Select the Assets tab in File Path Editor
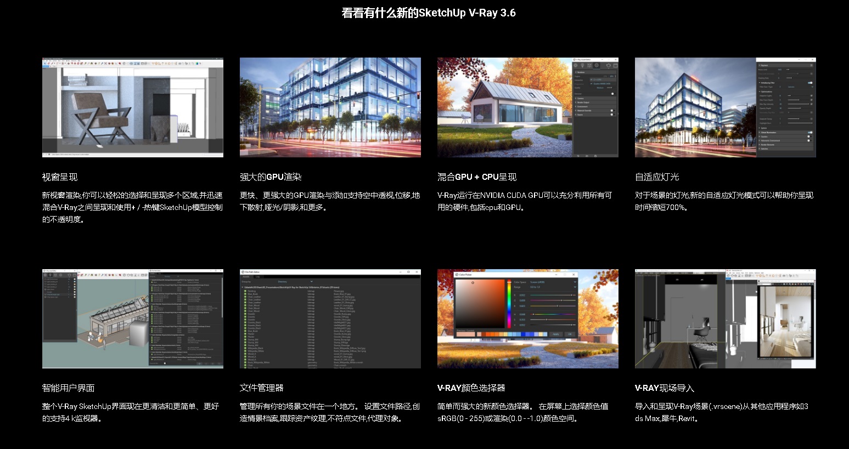849x449 pixels. (246, 277)
